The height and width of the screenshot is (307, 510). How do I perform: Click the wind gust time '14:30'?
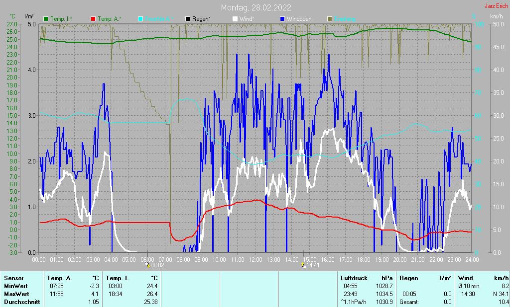(468, 294)
